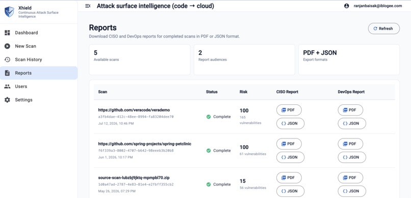Download source-scan zip CISO report JSON

point(290,191)
